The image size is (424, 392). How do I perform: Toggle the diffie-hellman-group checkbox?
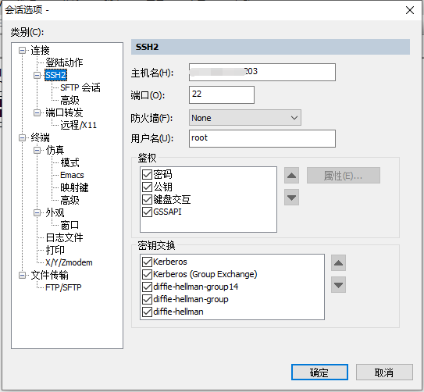coord(147,299)
